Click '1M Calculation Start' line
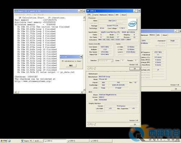This screenshot has width=181, height=143. point(42,18)
